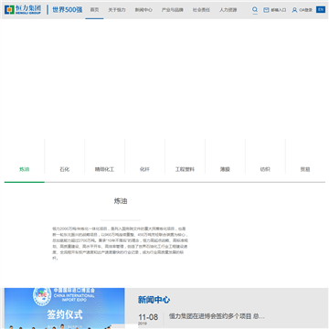This screenshot has height=329, width=329.
Task: Click the 11-08 news date
Action: pyautogui.click(x=148, y=317)
